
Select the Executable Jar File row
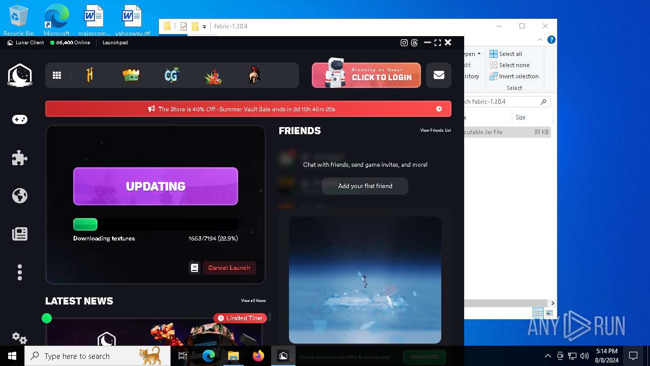point(507,132)
